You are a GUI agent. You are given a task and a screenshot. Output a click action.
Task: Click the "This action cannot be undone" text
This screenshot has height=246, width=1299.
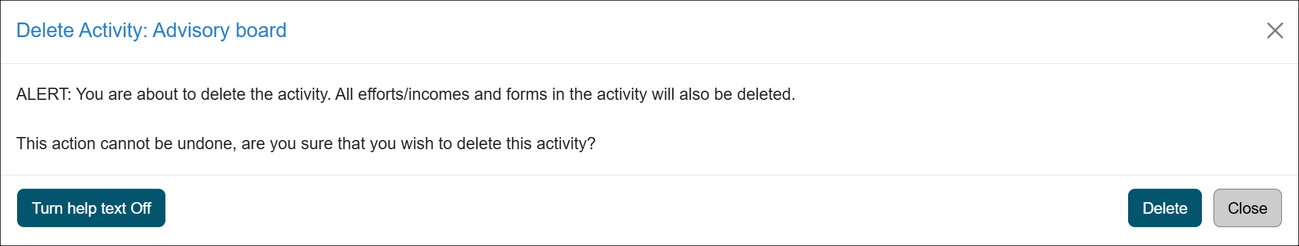point(305,144)
